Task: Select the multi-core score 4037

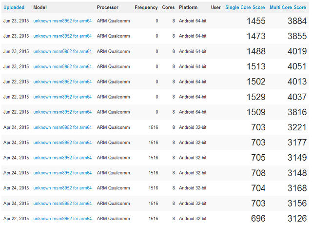Action: click(297, 97)
